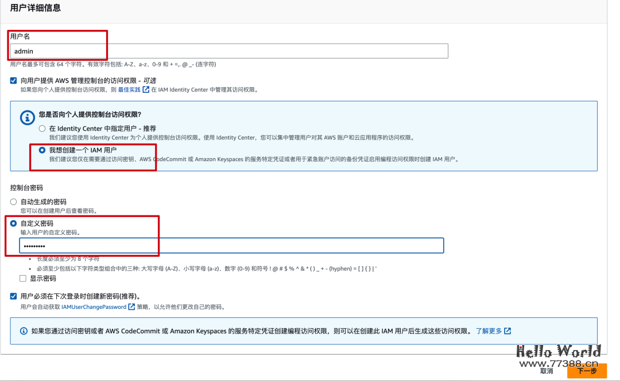
Task: Uncheck the AWS 管理控制台访问权限 checkbox
Action: point(13,80)
